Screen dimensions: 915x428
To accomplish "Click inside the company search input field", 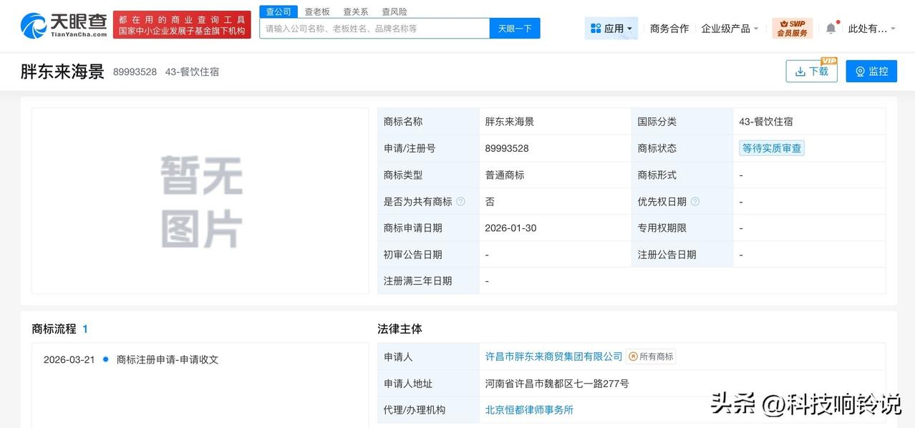I will 372,28.
